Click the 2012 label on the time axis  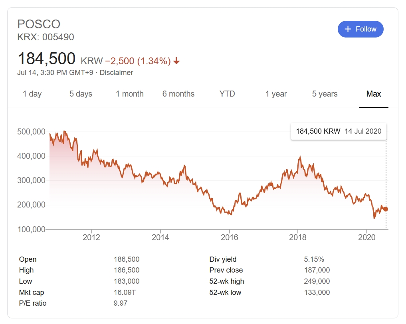(91, 238)
